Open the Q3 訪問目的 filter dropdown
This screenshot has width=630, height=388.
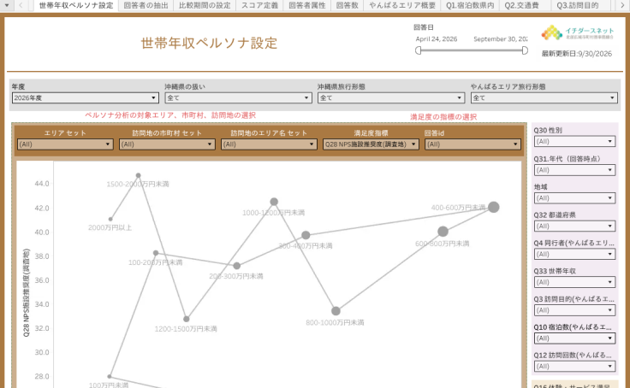click(x=574, y=310)
